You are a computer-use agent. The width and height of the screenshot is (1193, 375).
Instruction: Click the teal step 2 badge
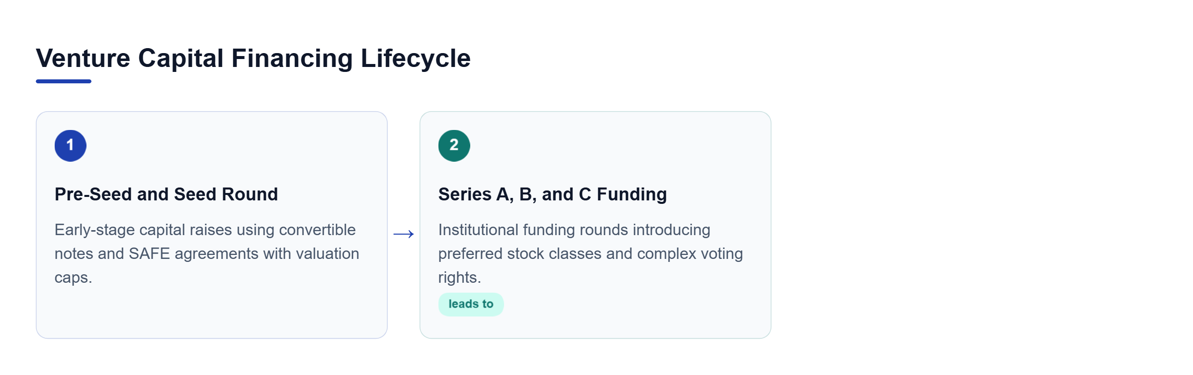coord(454,146)
